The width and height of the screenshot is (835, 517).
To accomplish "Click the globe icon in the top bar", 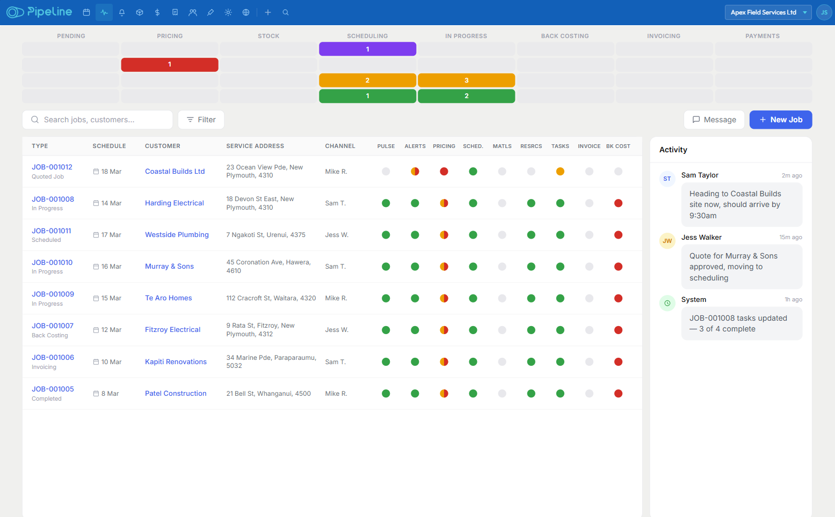I will (245, 12).
